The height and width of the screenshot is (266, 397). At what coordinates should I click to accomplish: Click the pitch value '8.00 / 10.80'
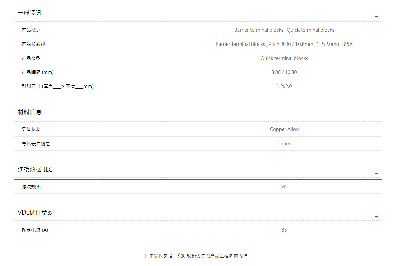284,72
